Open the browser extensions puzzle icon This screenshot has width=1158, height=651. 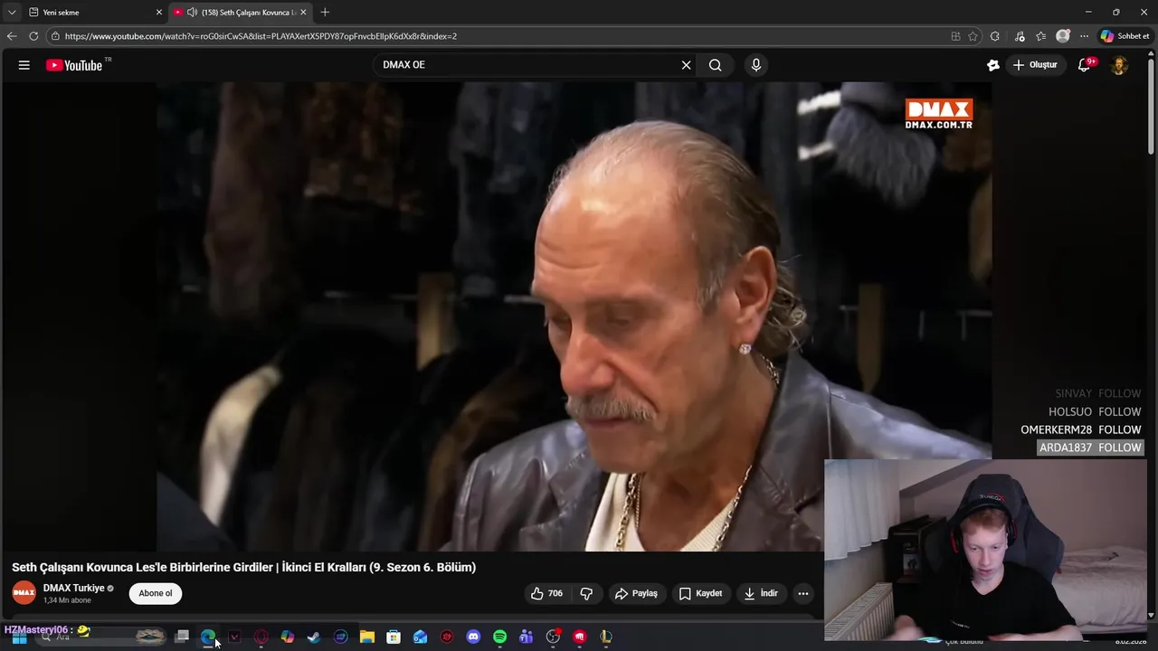(x=995, y=36)
